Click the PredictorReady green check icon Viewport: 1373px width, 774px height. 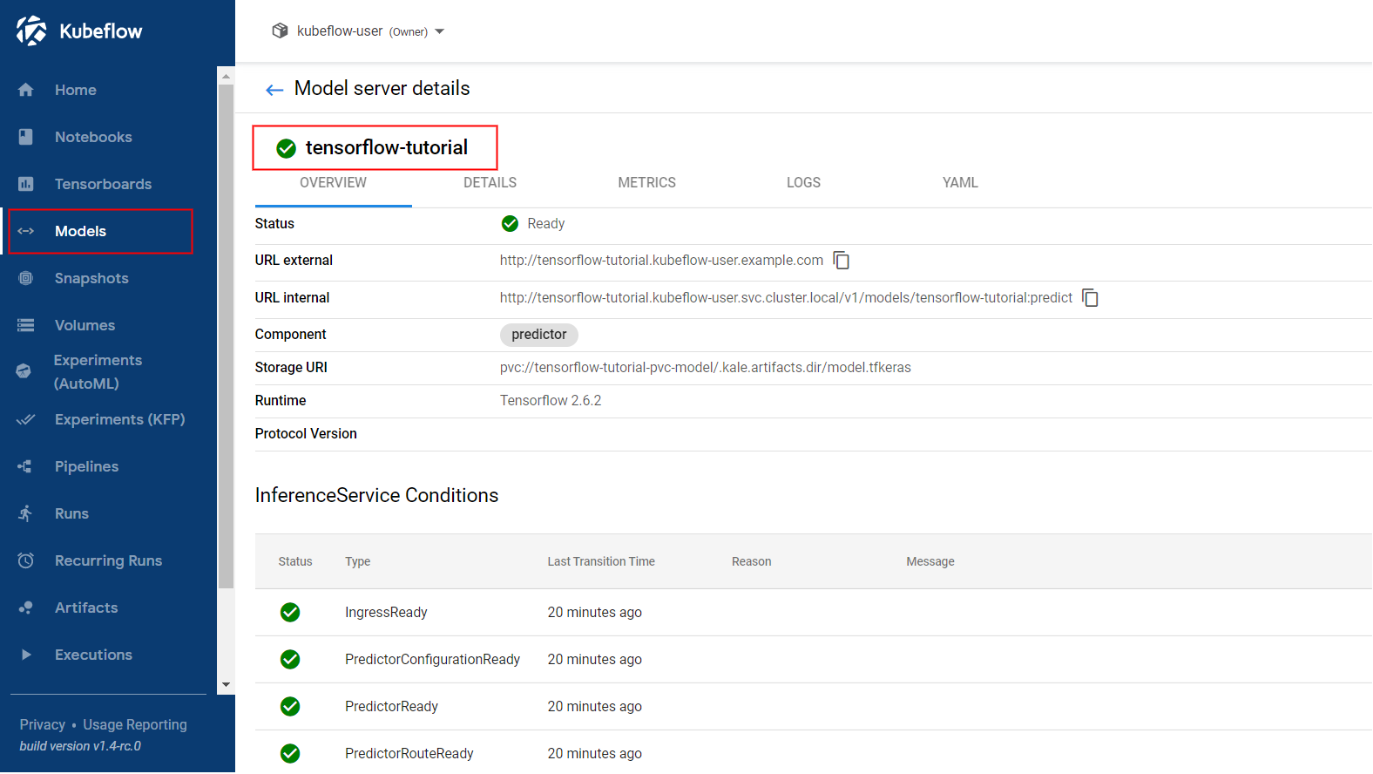coord(290,707)
